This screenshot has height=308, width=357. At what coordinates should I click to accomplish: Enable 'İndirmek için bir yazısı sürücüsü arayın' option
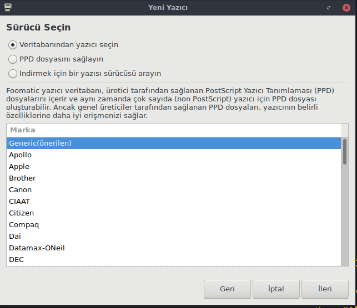click(13, 73)
